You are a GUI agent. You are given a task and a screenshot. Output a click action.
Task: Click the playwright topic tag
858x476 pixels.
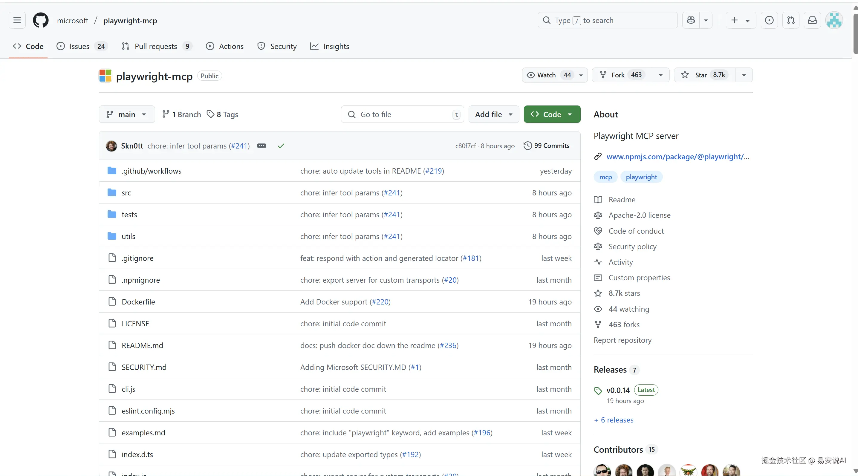641,177
